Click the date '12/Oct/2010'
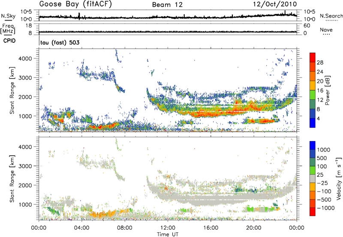The width and height of the screenshot is (343, 237). point(275,4)
